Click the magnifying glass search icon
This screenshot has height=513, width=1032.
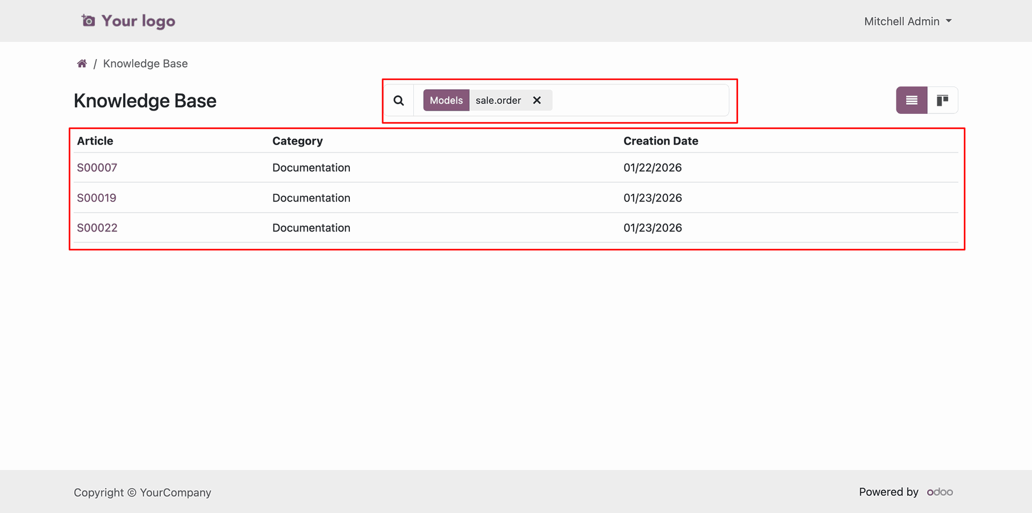point(399,100)
